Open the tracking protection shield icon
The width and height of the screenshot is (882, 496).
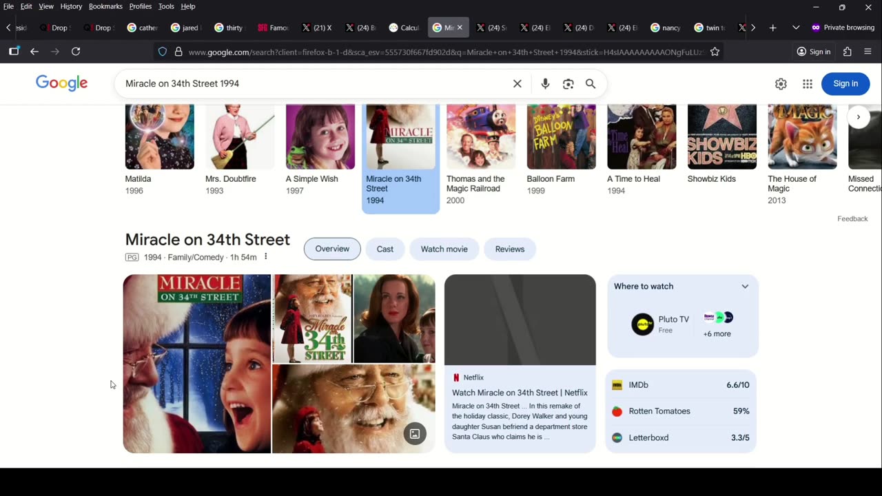[x=163, y=52]
